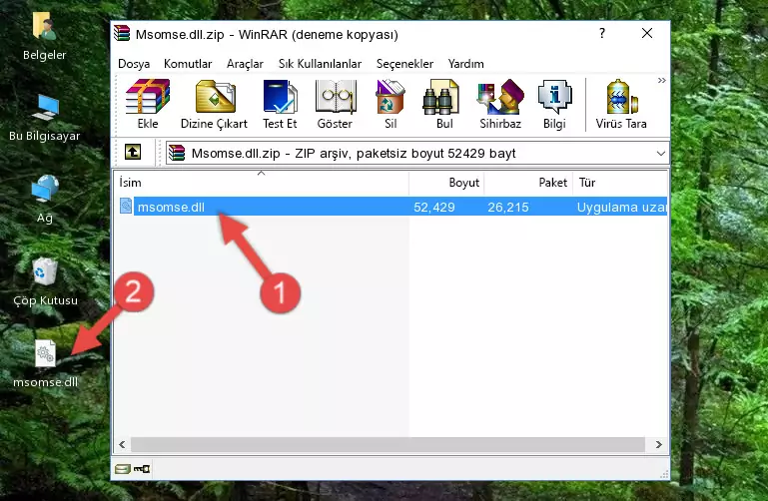Screen dimensions: 768x501
Task: Click the msomse.dll file icon in list
Action: pyautogui.click(x=126, y=206)
